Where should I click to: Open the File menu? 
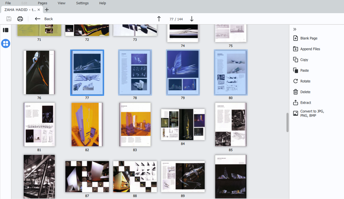(x=8, y=3)
